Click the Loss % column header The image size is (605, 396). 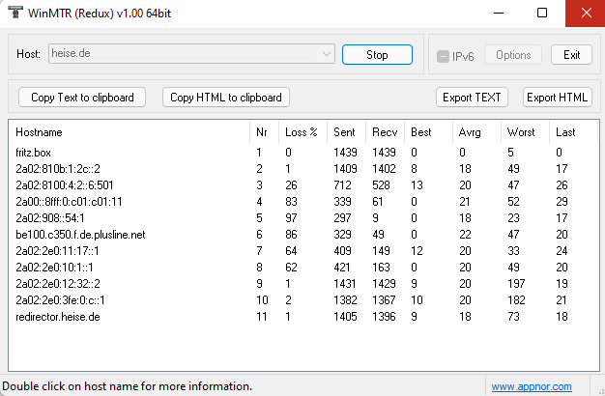click(x=302, y=131)
